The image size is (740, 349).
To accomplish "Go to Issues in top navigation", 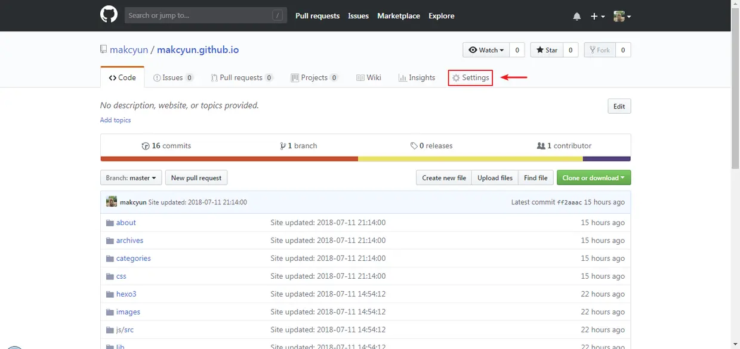I will [x=359, y=16].
